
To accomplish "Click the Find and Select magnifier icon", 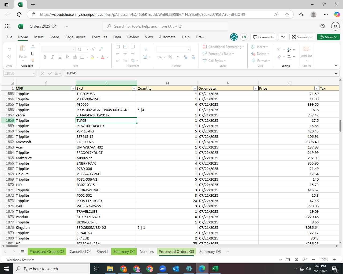I will click(x=289, y=57).
